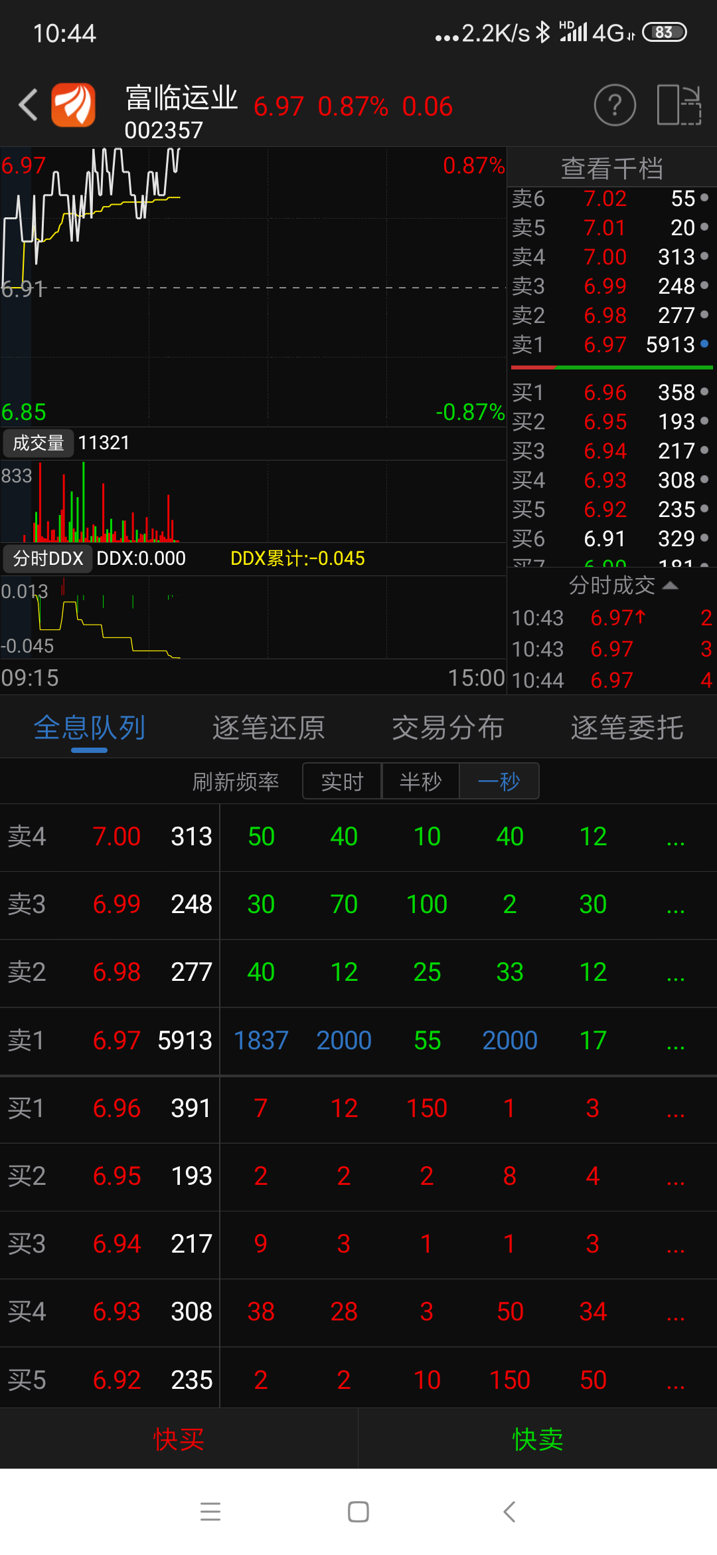Select the 买2 6.95 price in order book
This screenshot has width=717, height=1555.
(x=605, y=421)
